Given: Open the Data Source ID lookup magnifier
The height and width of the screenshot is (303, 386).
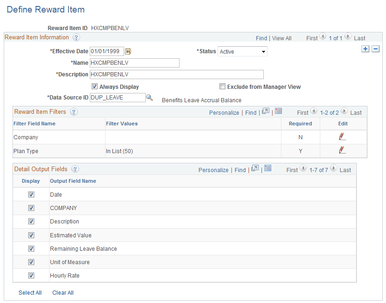Looking at the screenshot, I should tap(149, 98).
